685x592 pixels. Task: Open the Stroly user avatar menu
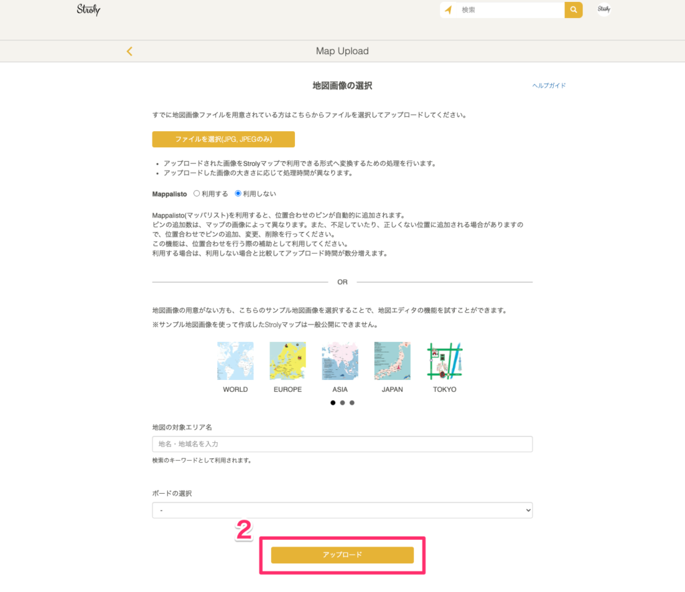[603, 10]
